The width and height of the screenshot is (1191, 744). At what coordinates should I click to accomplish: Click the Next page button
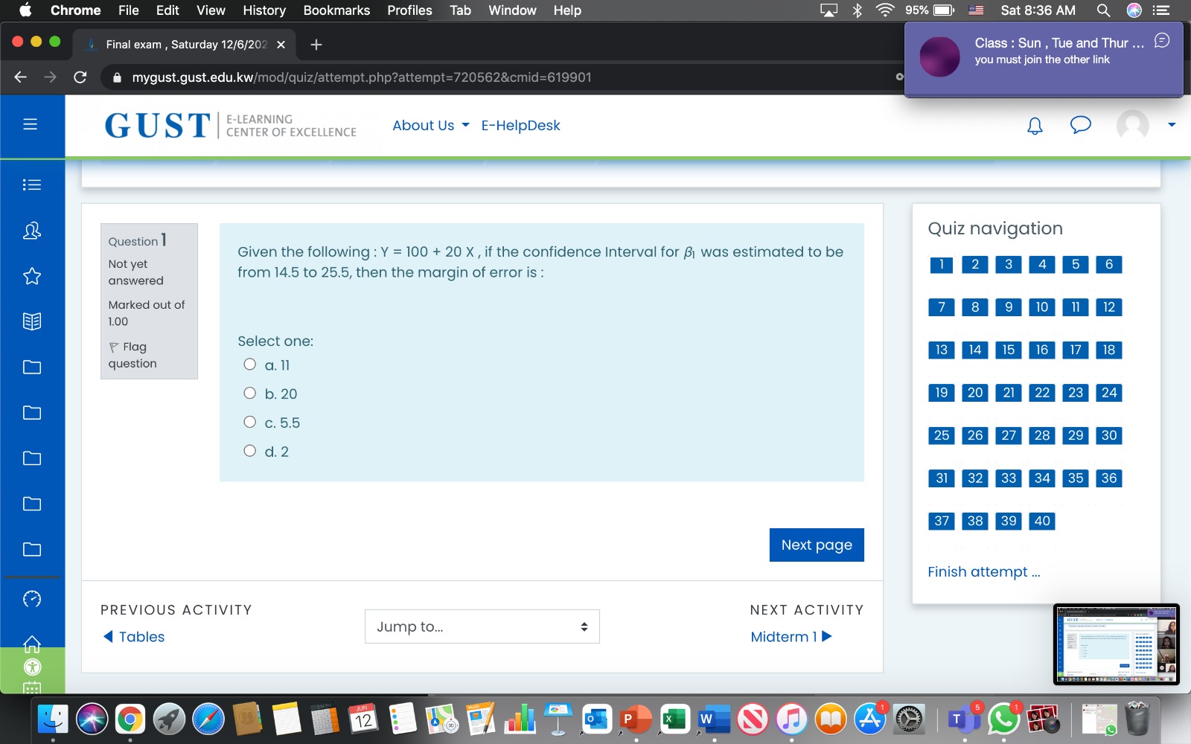click(816, 544)
